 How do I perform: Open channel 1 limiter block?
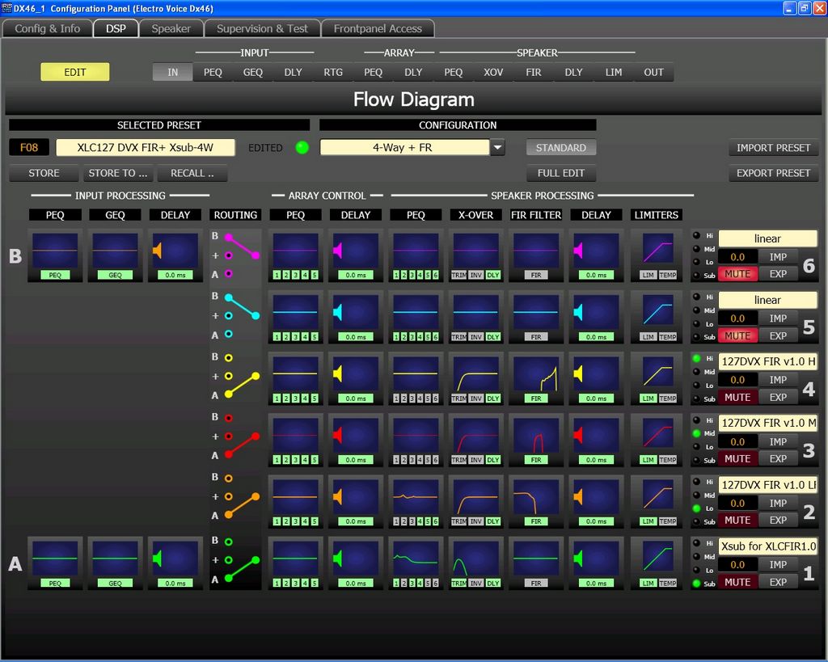pos(657,563)
